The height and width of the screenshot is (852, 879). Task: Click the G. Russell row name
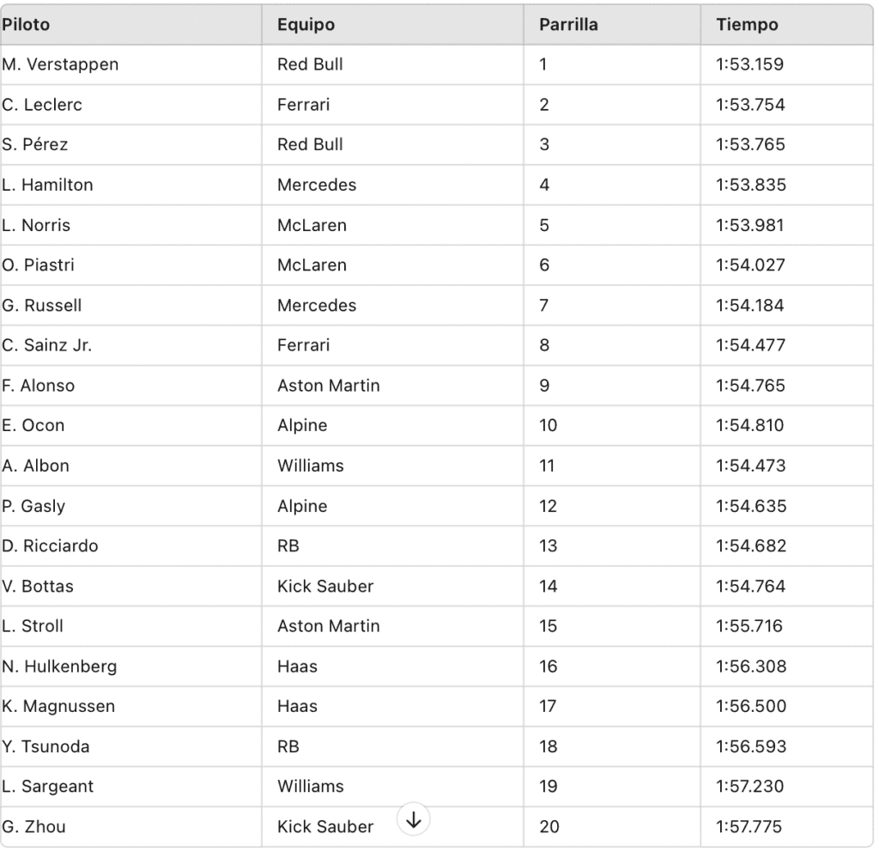(41, 305)
